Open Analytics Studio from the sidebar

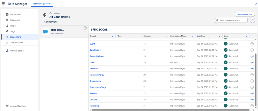[17, 51]
